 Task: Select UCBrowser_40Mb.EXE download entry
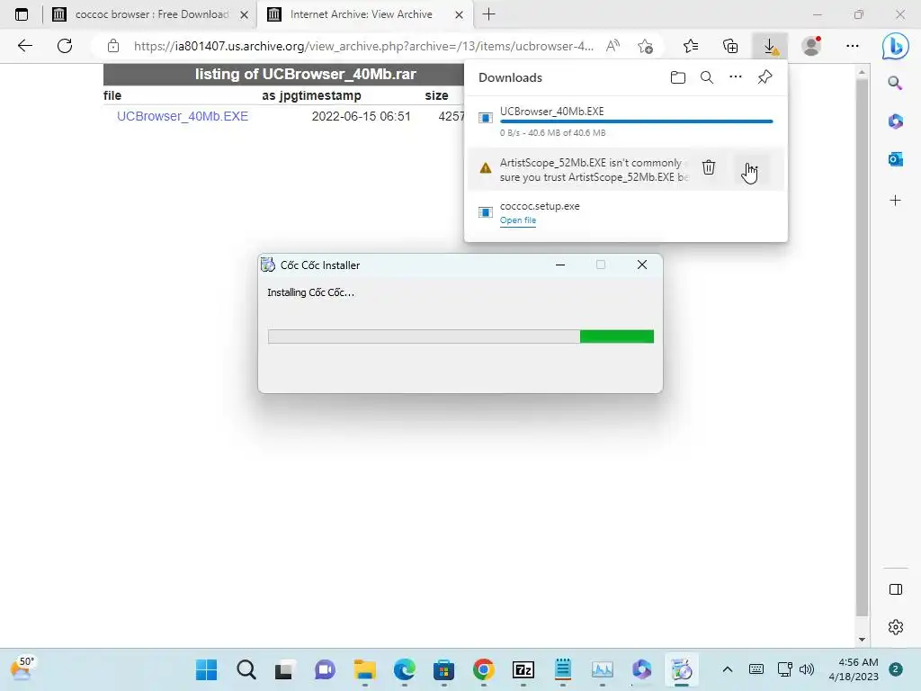pyautogui.click(x=626, y=121)
